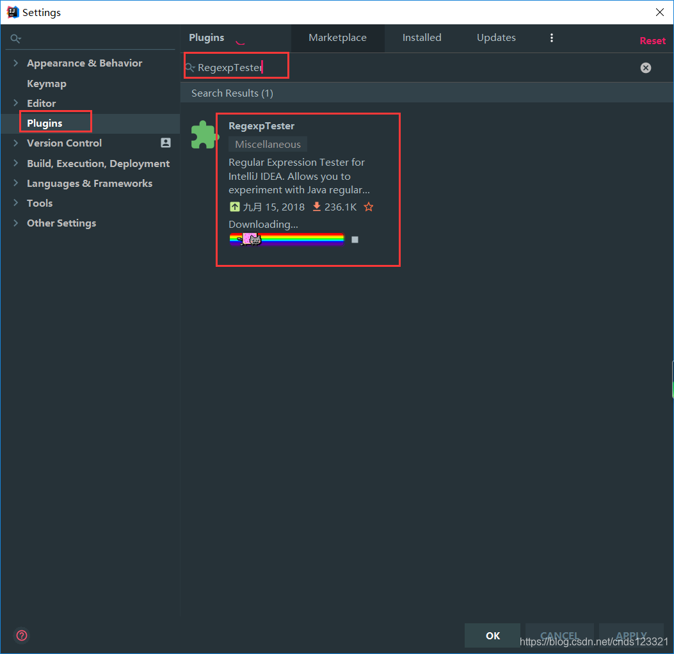Click the settings search magnifier icon
Screen dimensions: 674x654
[x=15, y=38]
